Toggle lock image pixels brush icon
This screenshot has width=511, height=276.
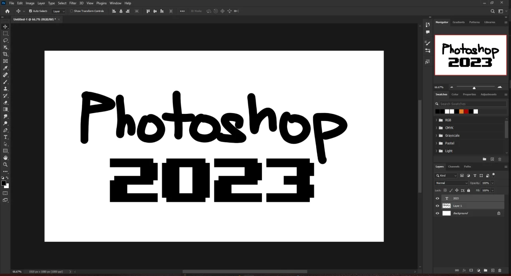(451, 190)
